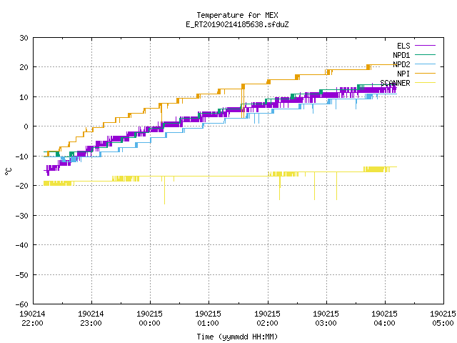The width and height of the screenshot is (457, 343).
Task: Click x-axis label 190215 01:00
Action: click(208, 318)
